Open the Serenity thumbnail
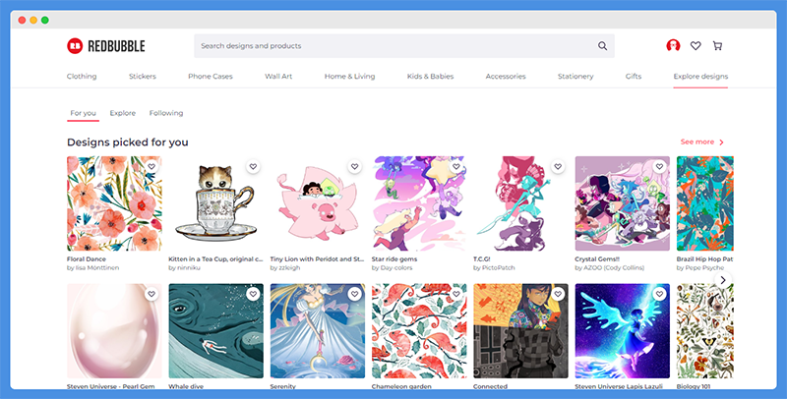The width and height of the screenshot is (787, 399). click(318, 331)
